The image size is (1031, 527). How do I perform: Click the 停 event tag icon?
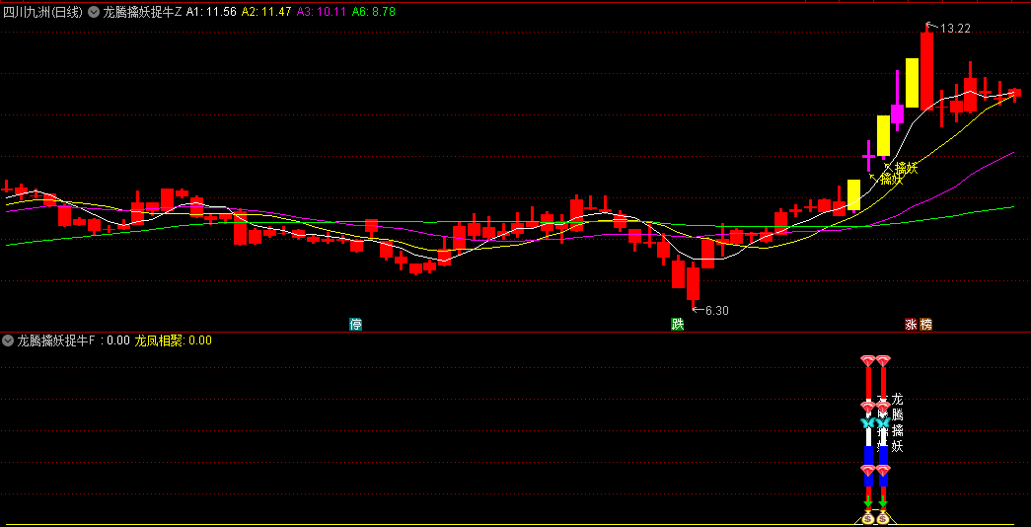point(356,325)
